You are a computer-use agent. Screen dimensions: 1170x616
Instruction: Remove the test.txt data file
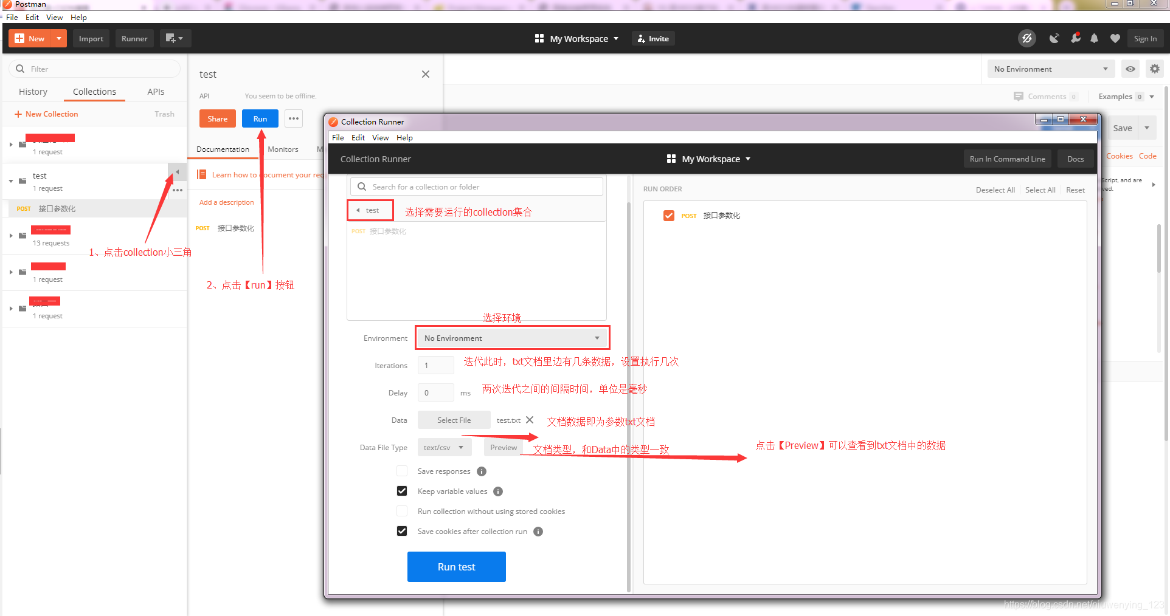(530, 420)
